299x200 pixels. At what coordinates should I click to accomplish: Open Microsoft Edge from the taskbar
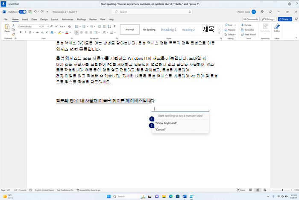(x=171, y=197)
